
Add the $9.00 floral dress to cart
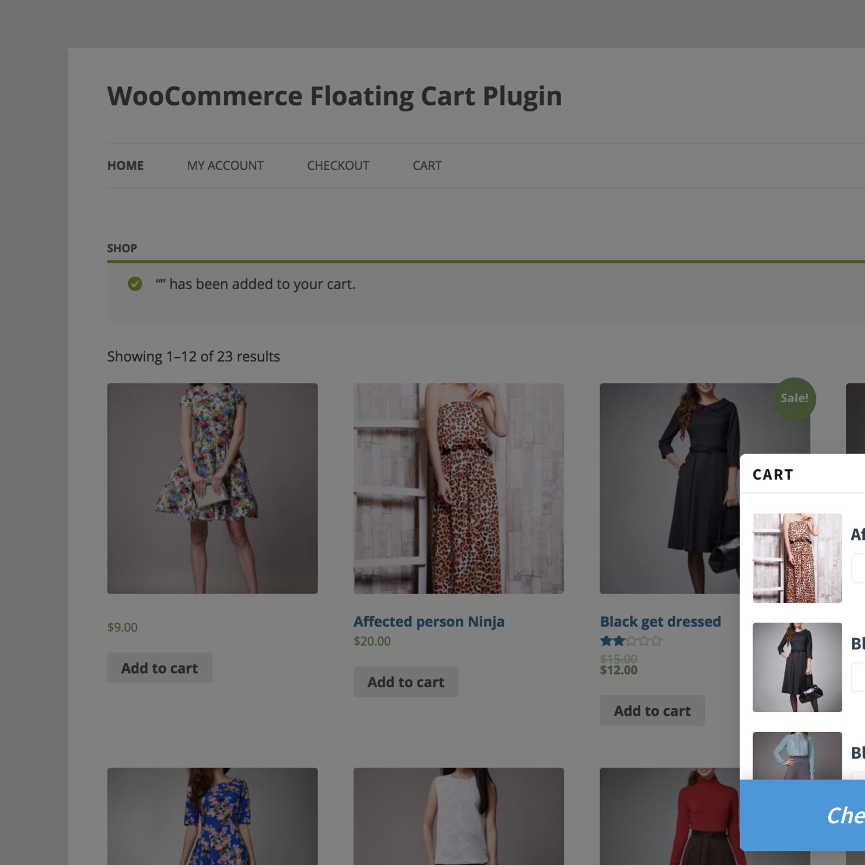tap(159, 668)
